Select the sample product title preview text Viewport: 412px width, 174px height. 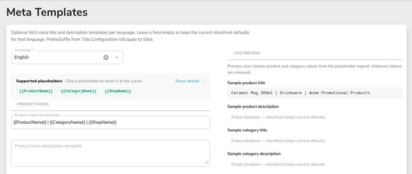pyautogui.click(x=300, y=93)
